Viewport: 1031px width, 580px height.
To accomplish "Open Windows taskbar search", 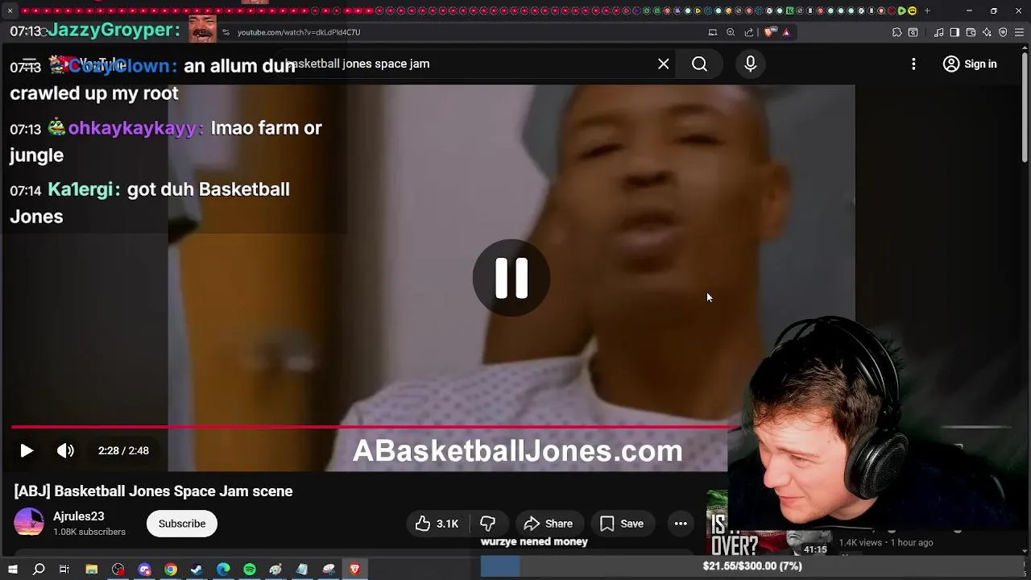I will [39, 570].
